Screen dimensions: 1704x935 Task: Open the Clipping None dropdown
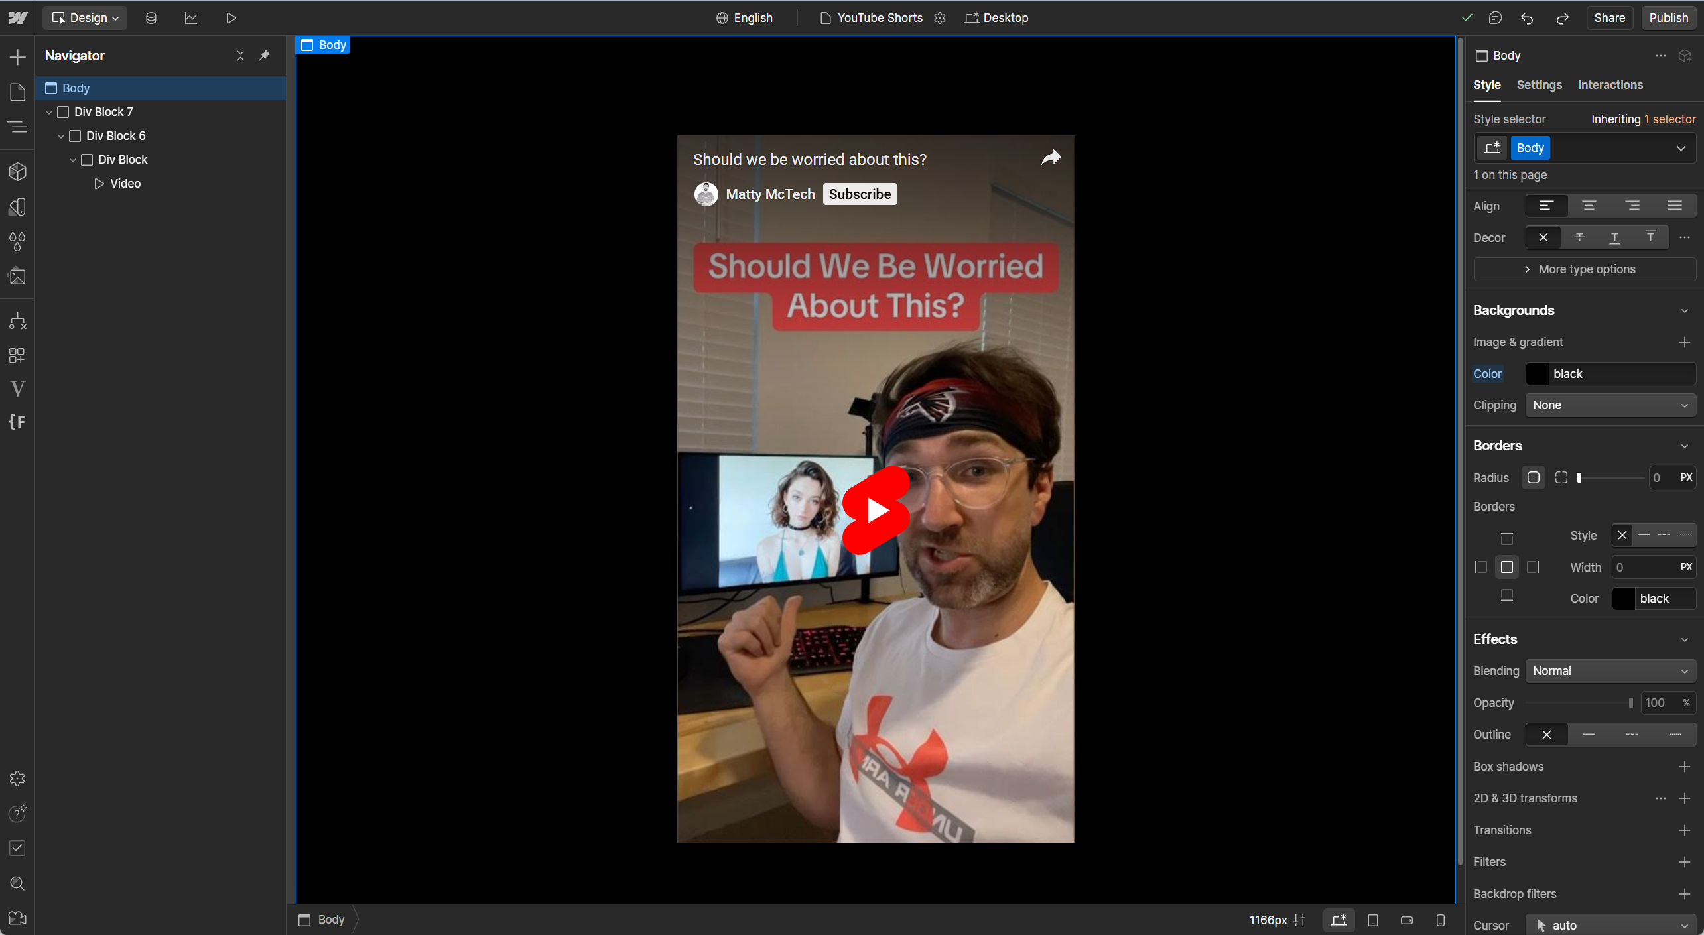(1610, 405)
